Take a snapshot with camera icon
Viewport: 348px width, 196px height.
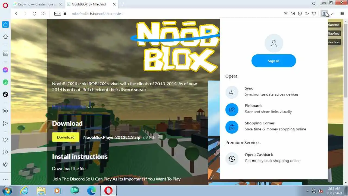click(x=293, y=14)
